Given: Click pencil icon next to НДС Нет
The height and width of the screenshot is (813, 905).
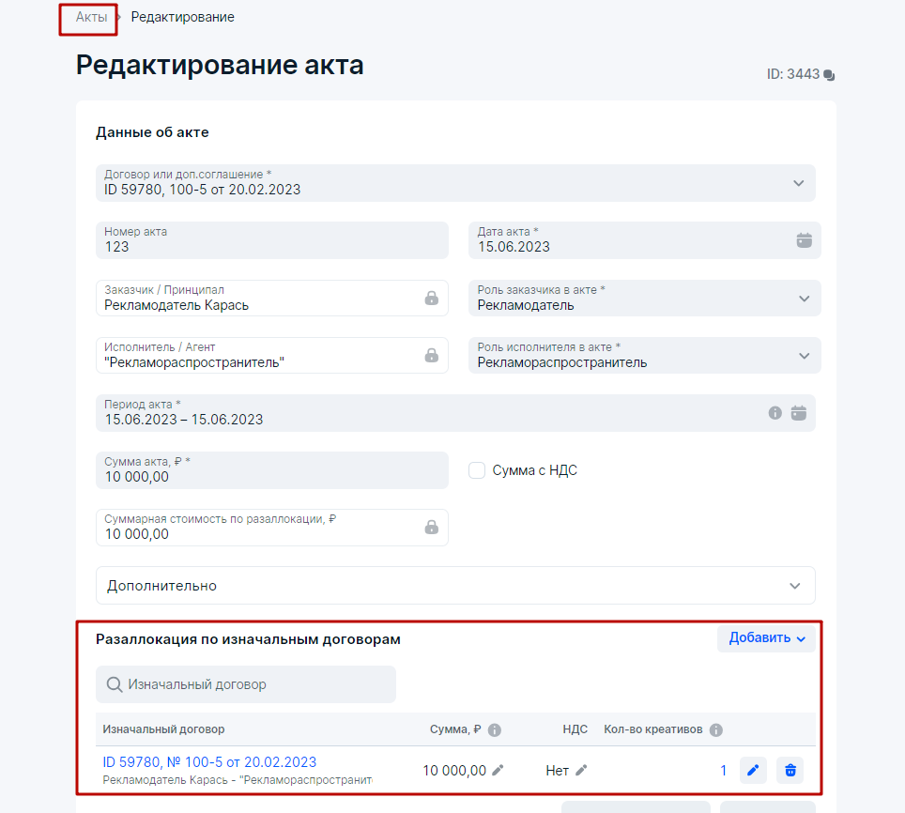Looking at the screenshot, I should (x=581, y=771).
